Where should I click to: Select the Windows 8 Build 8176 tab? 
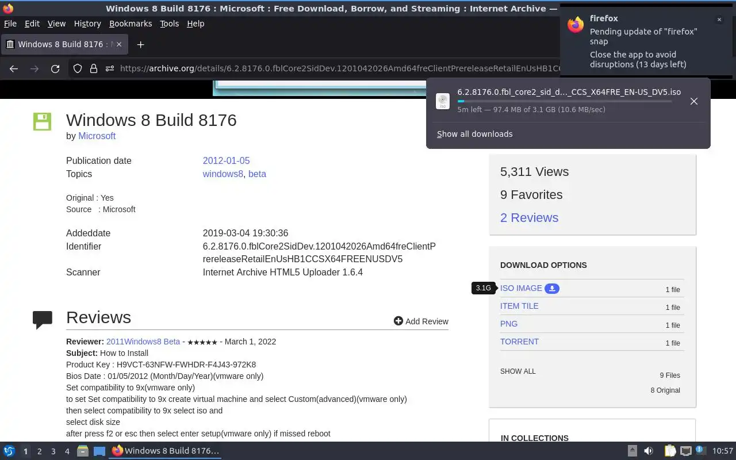(x=64, y=44)
